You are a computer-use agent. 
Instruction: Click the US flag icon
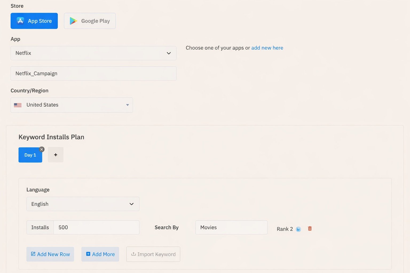18,105
